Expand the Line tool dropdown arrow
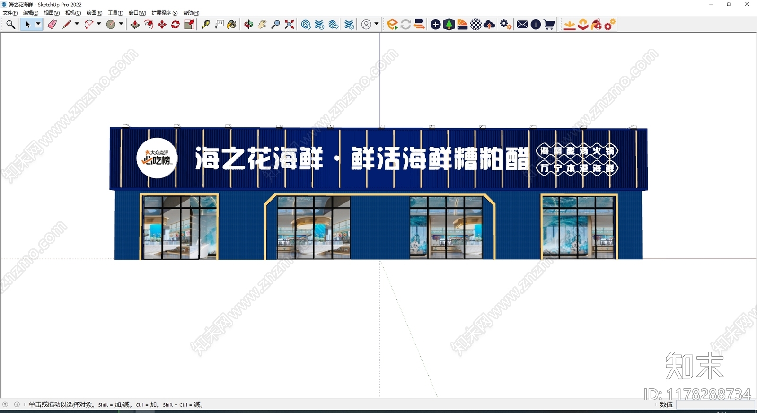The height and width of the screenshot is (413, 757). 77,24
